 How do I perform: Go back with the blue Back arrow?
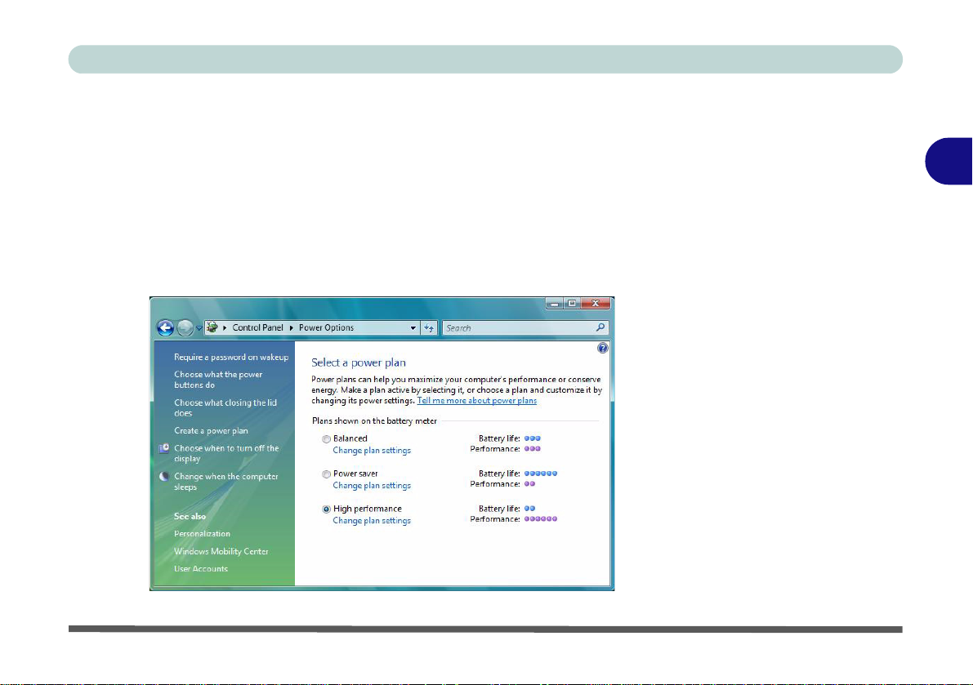click(x=165, y=328)
